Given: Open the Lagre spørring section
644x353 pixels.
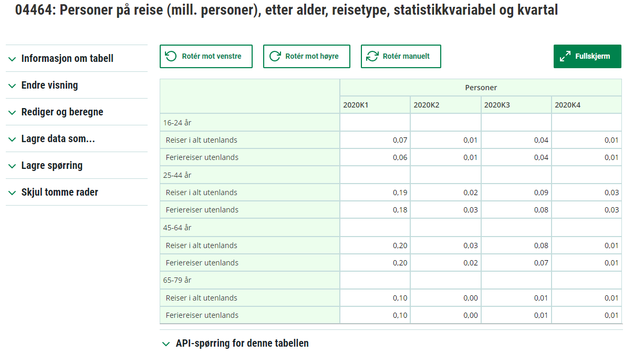Looking at the screenshot, I should coord(51,166).
